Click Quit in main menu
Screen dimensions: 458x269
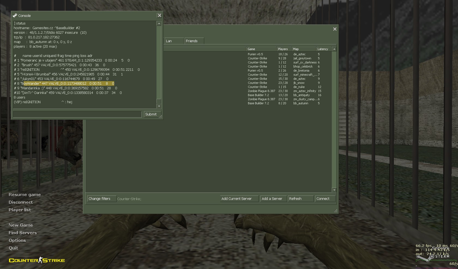[13, 248]
